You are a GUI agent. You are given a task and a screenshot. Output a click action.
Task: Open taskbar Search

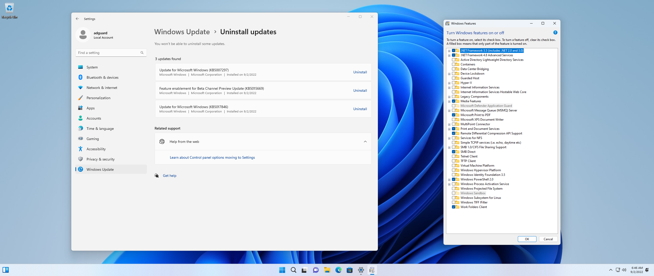click(x=293, y=270)
